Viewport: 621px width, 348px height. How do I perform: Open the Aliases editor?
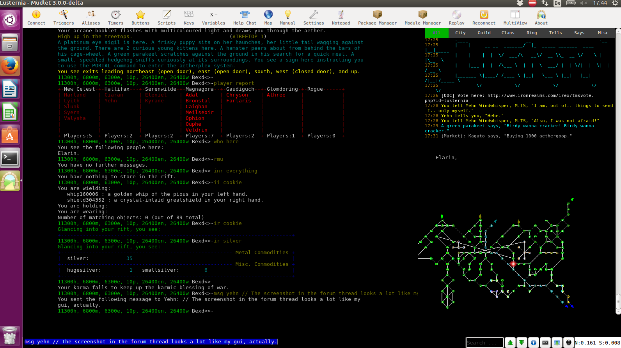[91, 18]
